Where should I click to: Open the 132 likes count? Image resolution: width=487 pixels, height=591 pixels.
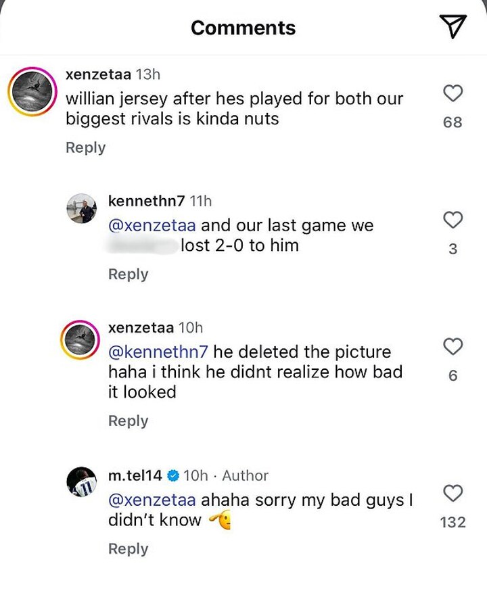453,522
